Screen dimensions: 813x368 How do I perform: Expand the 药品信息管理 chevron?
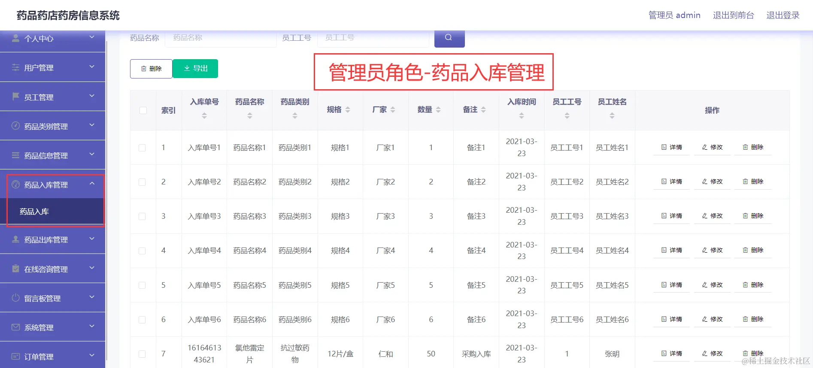click(92, 154)
